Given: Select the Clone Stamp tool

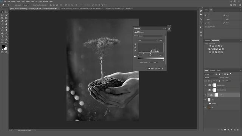Looking at the screenshot, I should (x=6, y=24).
